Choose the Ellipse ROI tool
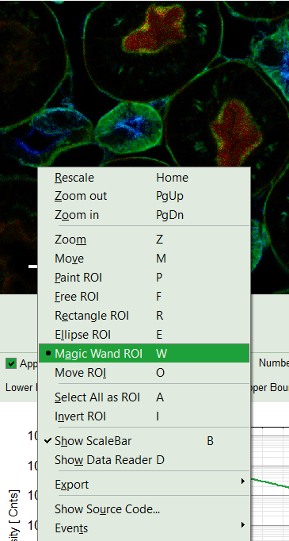 [x=144, y=335]
